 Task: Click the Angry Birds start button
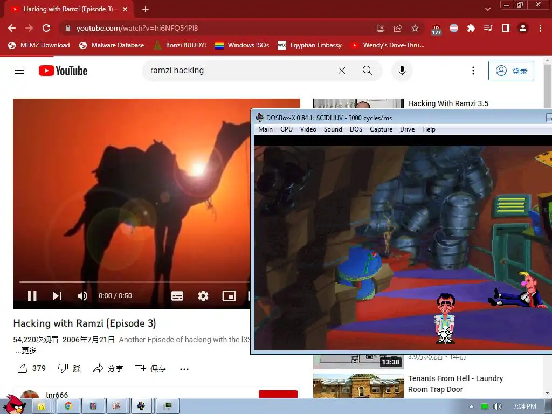[x=15, y=405]
